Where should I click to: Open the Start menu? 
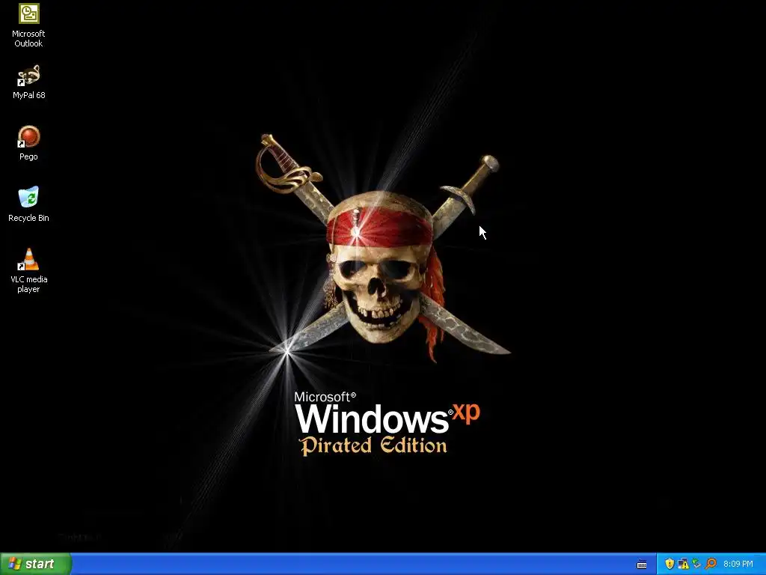tap(36, 564)
